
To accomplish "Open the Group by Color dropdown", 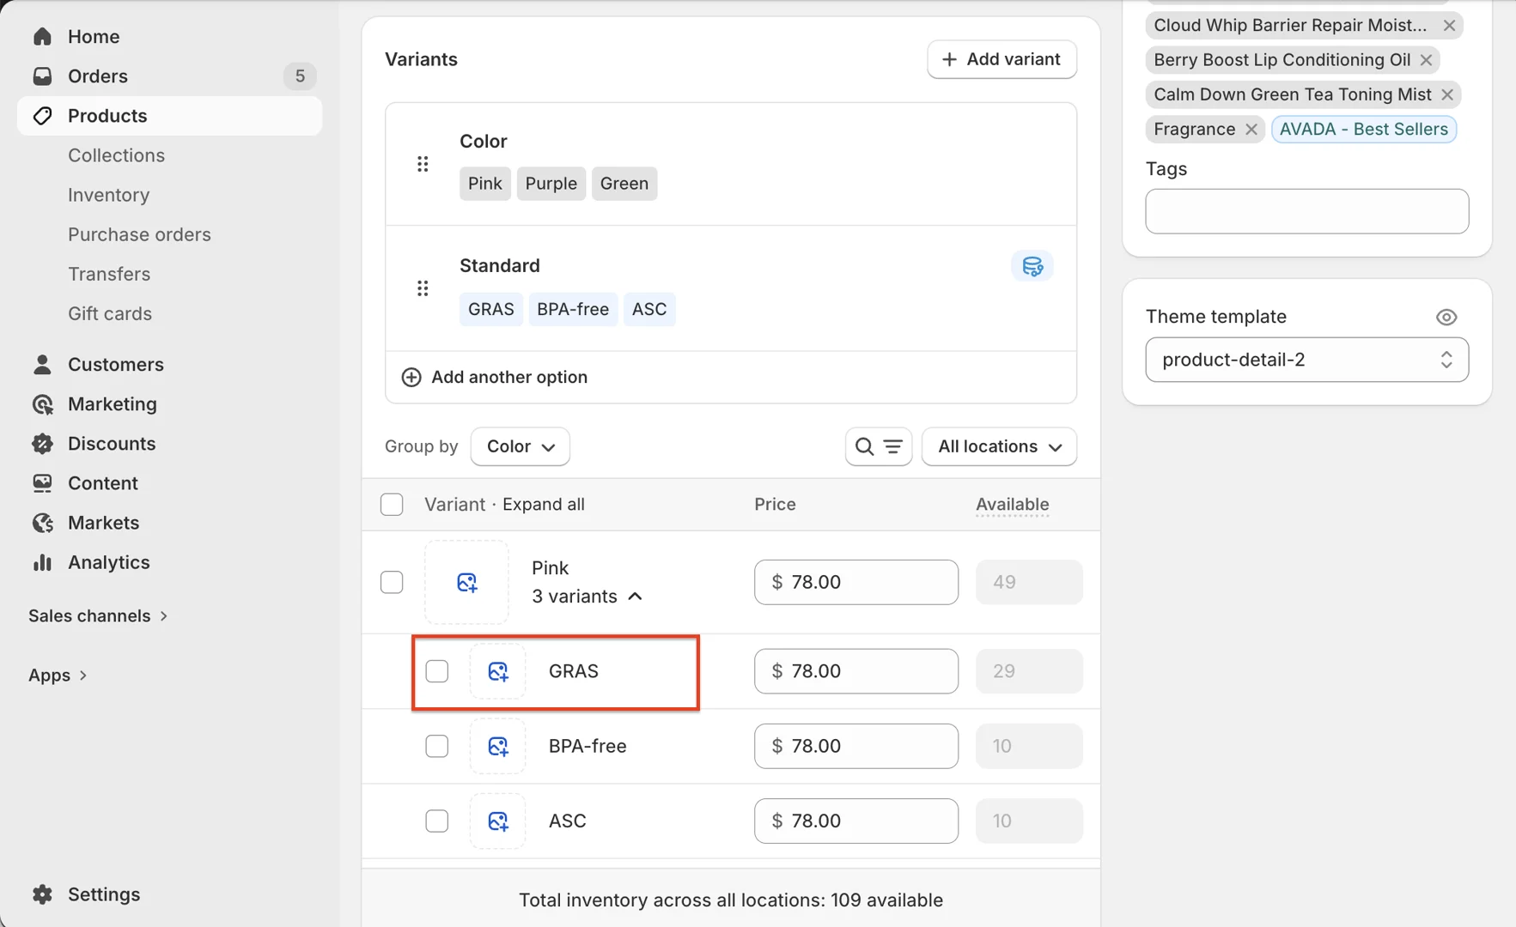I will click(x=520, y=446).
